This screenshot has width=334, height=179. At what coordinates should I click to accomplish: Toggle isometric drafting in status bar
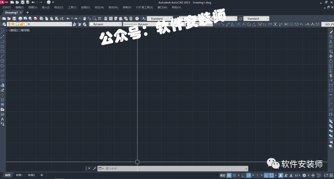(x=257, y=175)
